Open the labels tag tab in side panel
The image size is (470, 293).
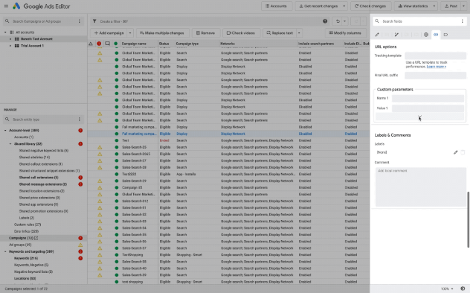pos(446,34)
